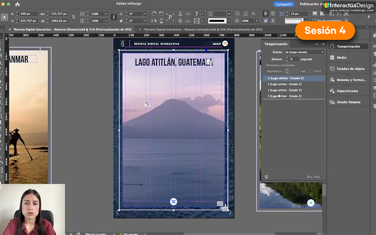Screen dimensions: 376x235
Task: Flip vertical icon in control bar
Action: 161,21
